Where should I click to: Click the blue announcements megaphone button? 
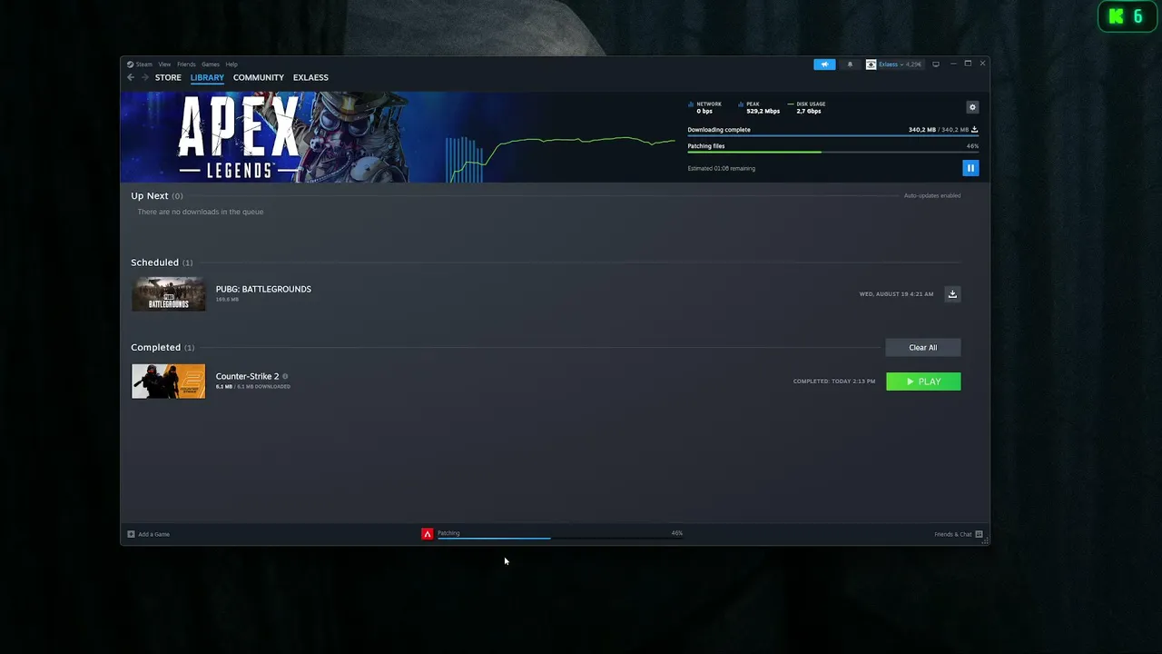tap(824, 64)
